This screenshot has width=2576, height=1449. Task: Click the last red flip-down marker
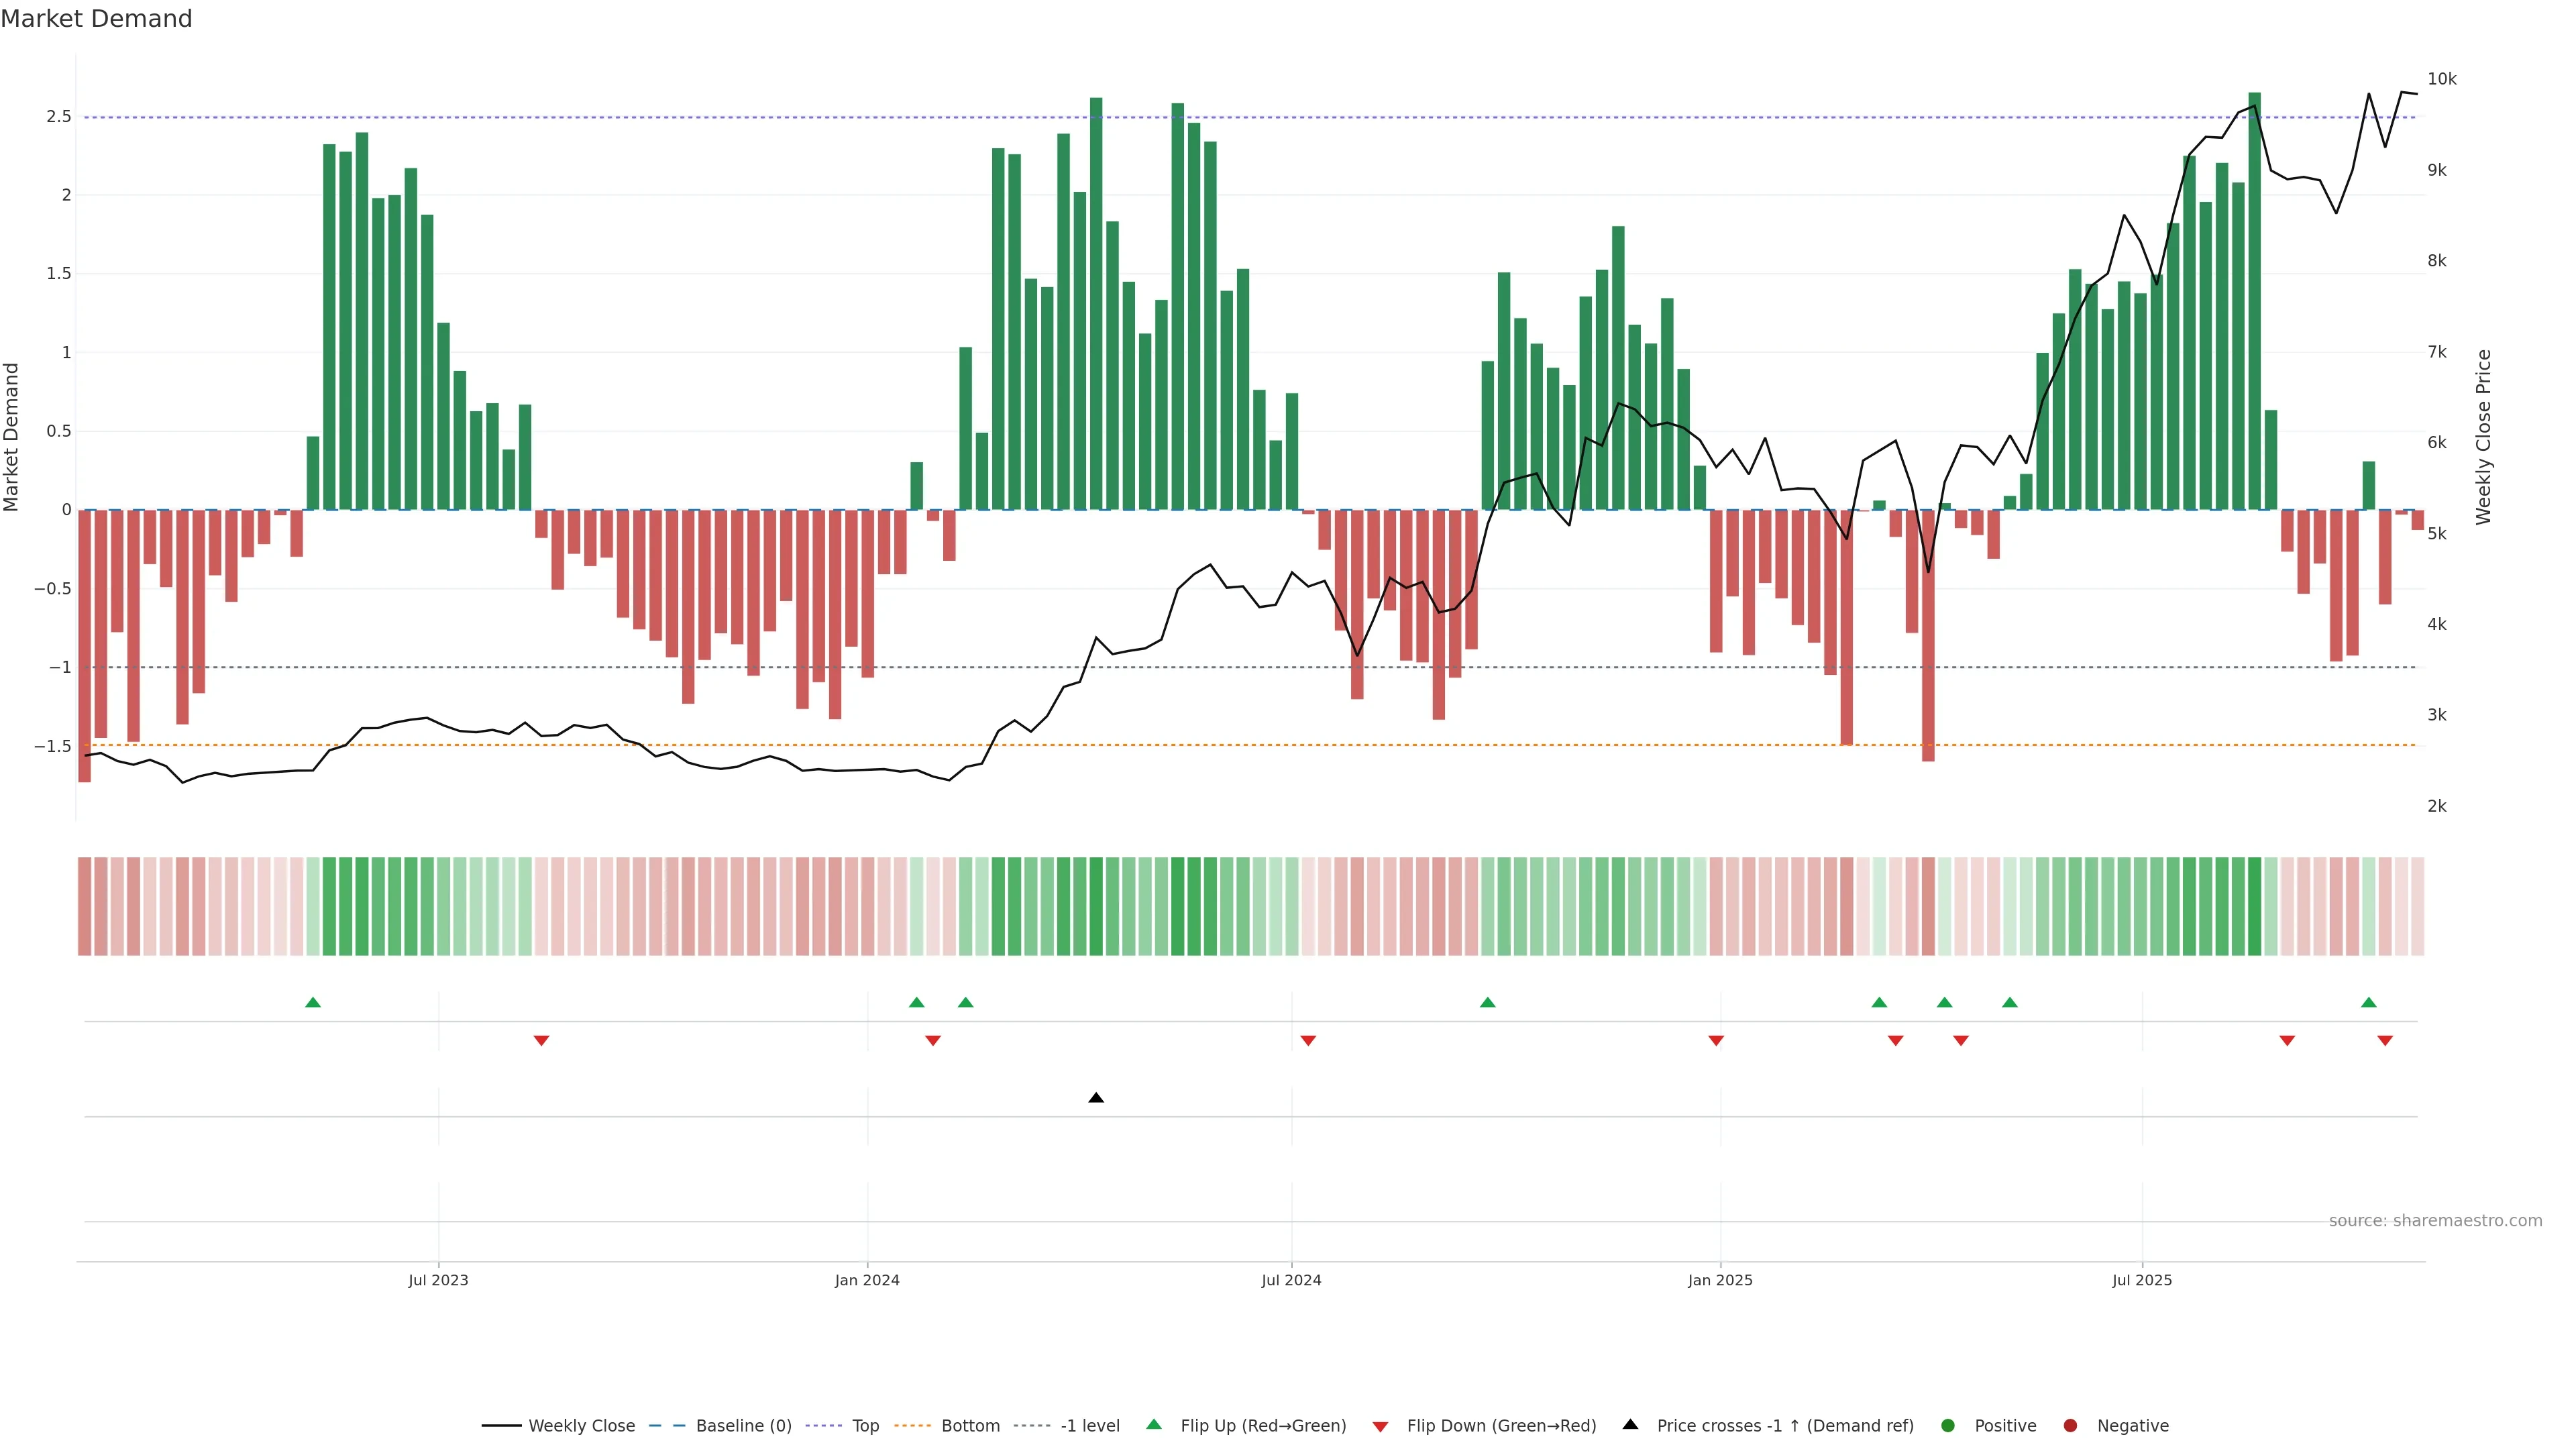coord(2385,1041)
